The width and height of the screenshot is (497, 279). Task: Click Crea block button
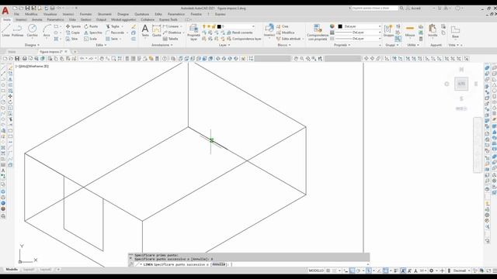283,26
